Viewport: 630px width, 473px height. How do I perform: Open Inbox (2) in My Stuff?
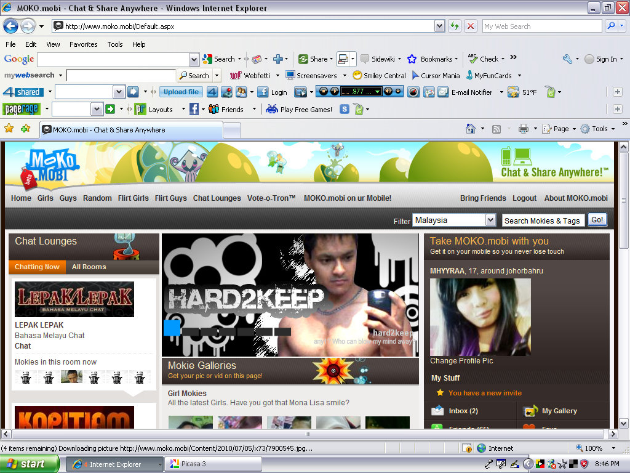click(x=463, y=411)
